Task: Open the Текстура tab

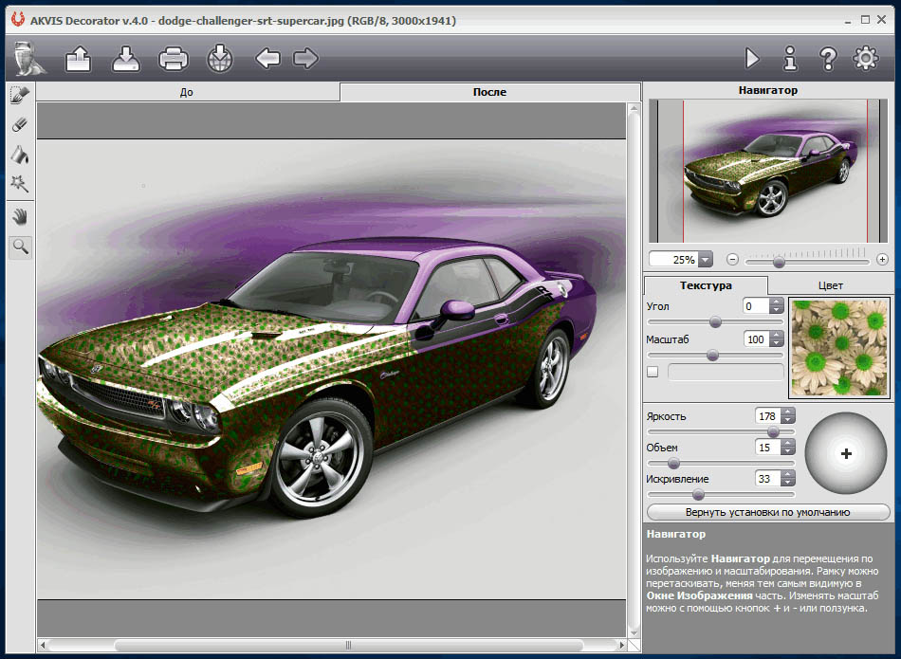Action: pyautogui.click(x=706, y=285)
